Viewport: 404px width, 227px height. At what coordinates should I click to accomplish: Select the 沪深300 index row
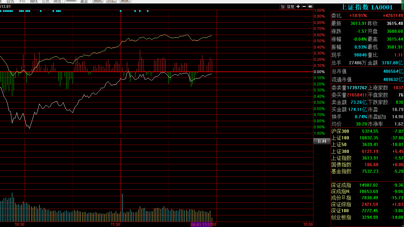click(367, 131)
